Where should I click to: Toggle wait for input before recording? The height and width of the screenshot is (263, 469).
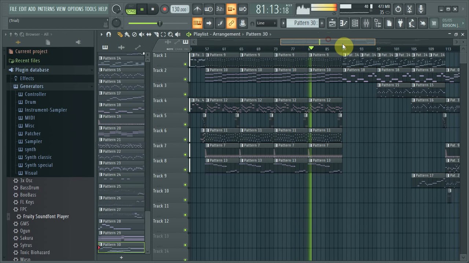coord(208,9)
